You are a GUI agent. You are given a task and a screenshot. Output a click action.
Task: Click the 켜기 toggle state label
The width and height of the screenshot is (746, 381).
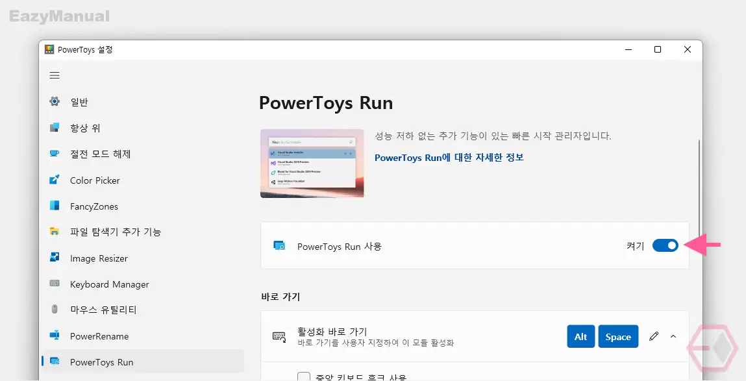(635, 246)
